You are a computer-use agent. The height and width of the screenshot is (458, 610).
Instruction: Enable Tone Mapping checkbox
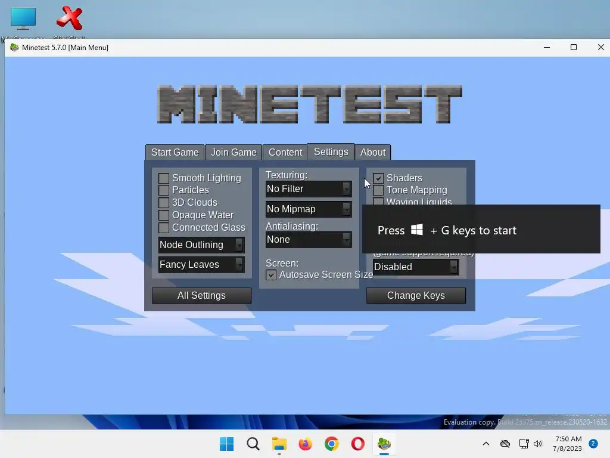coord(378,190)
